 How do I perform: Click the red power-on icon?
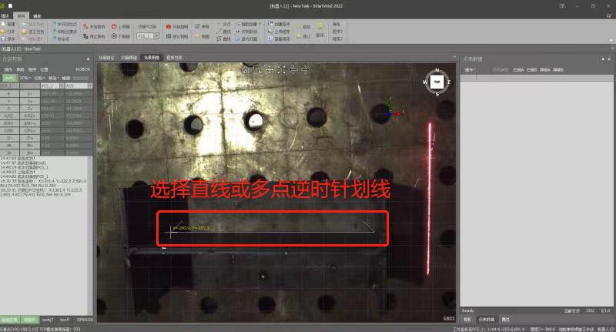[x=114, y=26]
